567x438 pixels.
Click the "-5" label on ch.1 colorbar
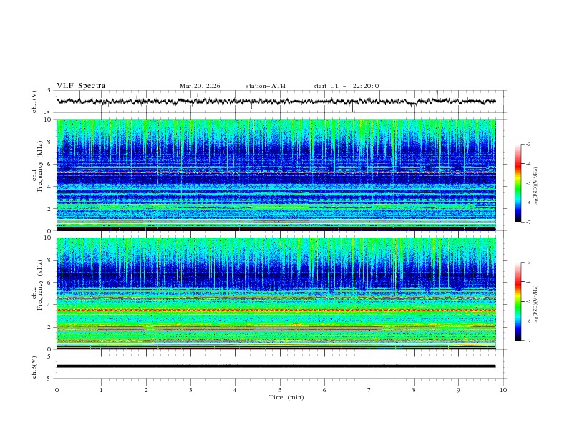coord(528,183)
